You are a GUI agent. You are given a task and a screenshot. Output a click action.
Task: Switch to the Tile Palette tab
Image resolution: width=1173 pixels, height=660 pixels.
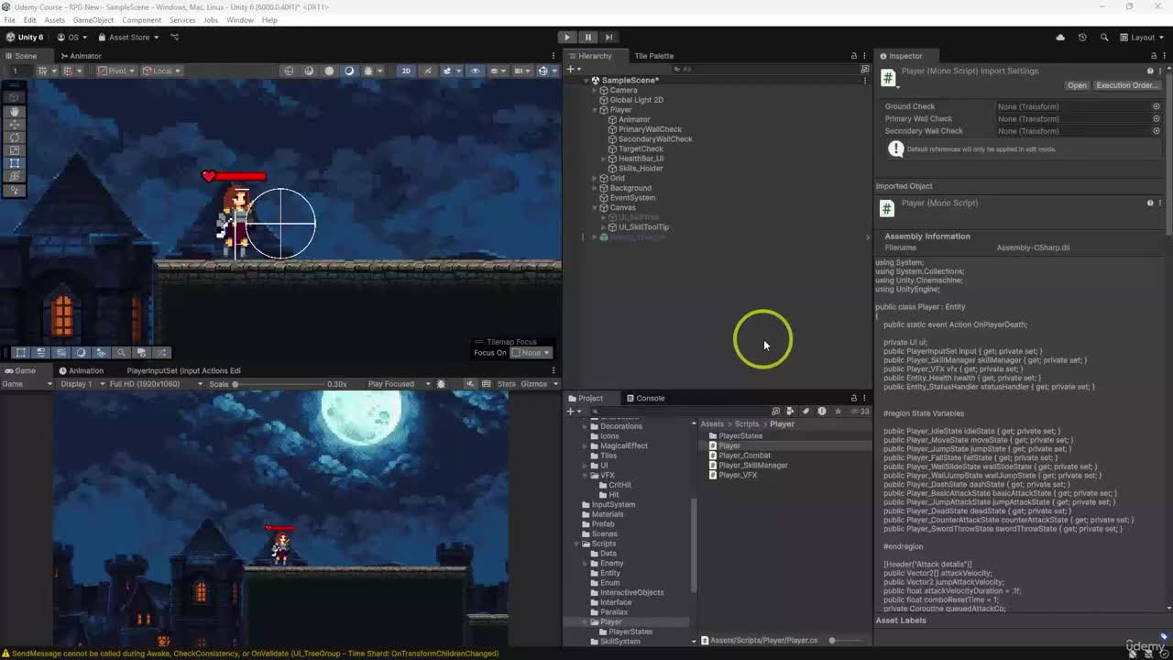(x=653, y=56)
